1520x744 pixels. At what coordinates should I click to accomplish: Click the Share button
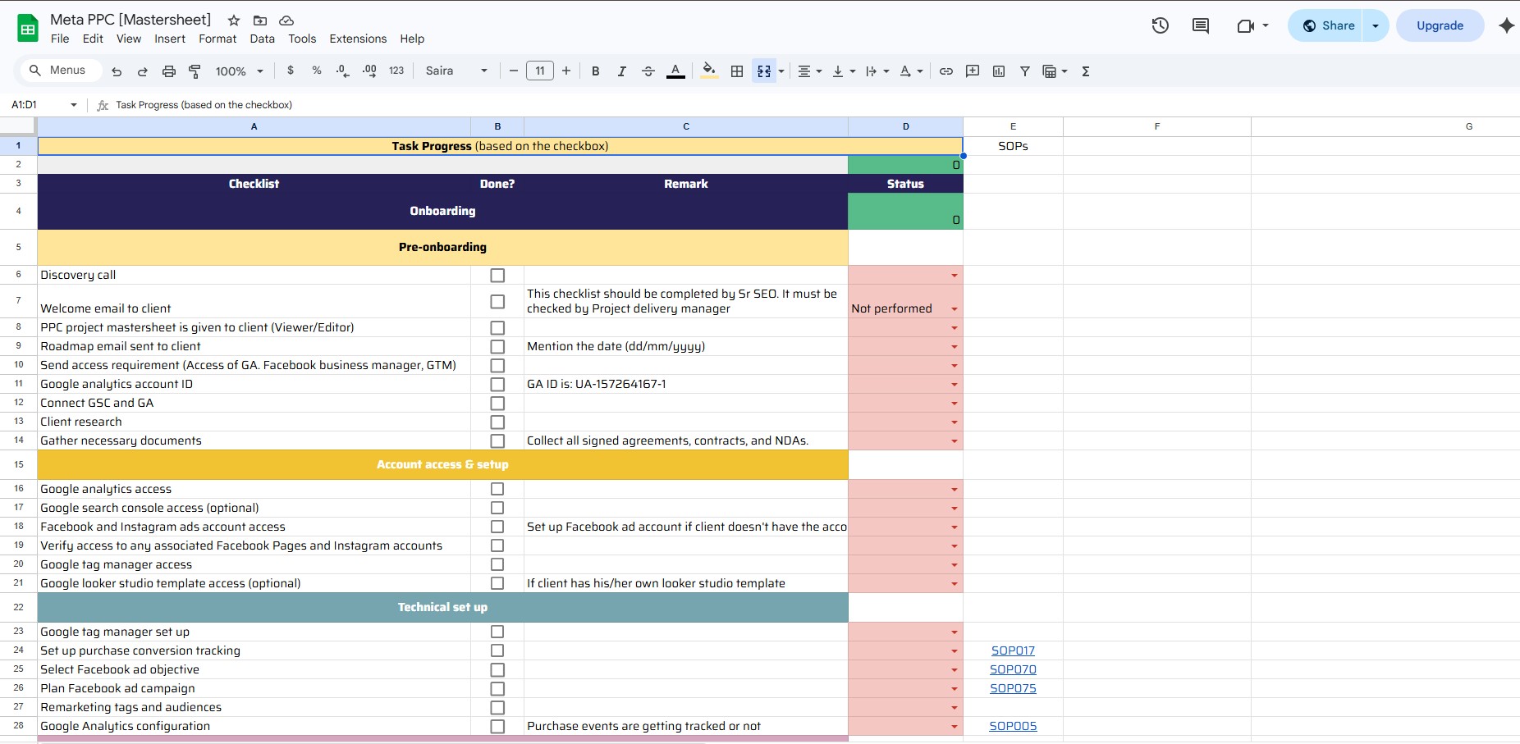coord(1325,25)
